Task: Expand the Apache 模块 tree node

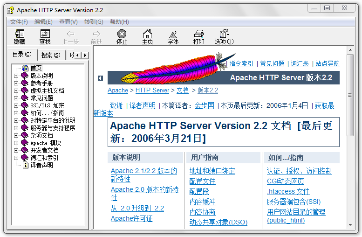Action: click(16, 143)
